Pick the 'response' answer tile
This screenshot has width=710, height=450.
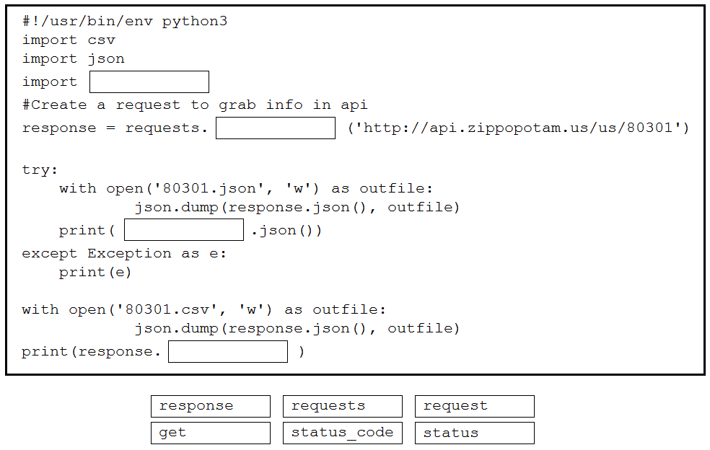[211, 406]
